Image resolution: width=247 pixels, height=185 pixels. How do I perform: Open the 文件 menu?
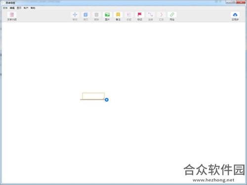(x=5, y=8)
